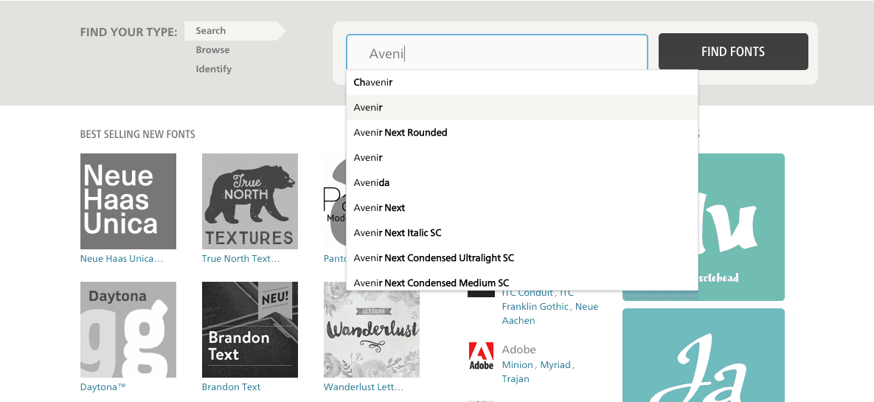Open the Neue Haas Unica thumbnail
This screenshot has width=874, height=402.
[128, 201]
